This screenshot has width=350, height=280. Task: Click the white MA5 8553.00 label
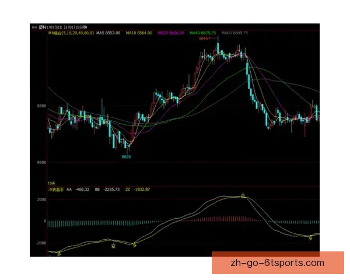pyautogui.click(x=108, y=33)
